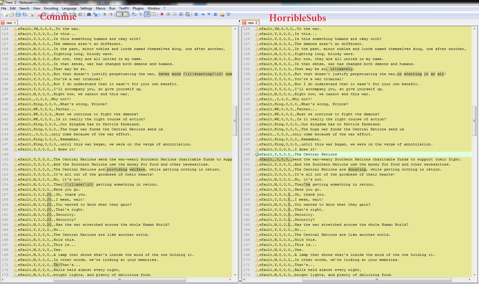This screenshot has height=284, width=479.
Task: Click line number 149 in left pane
Action: pyautogui.click(x=5, y=154)
